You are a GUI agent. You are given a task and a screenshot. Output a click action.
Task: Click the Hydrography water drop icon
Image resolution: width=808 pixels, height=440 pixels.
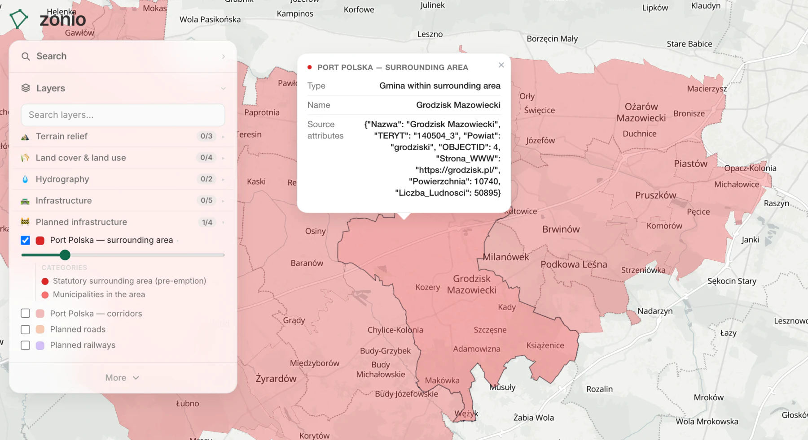point(25,179)
